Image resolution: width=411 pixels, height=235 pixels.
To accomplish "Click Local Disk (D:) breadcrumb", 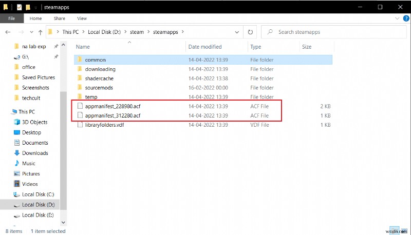I will coord(104,32).
